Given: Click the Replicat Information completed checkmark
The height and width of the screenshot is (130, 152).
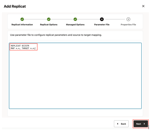Looking at the screenshot, I should [x=22, y=19].
